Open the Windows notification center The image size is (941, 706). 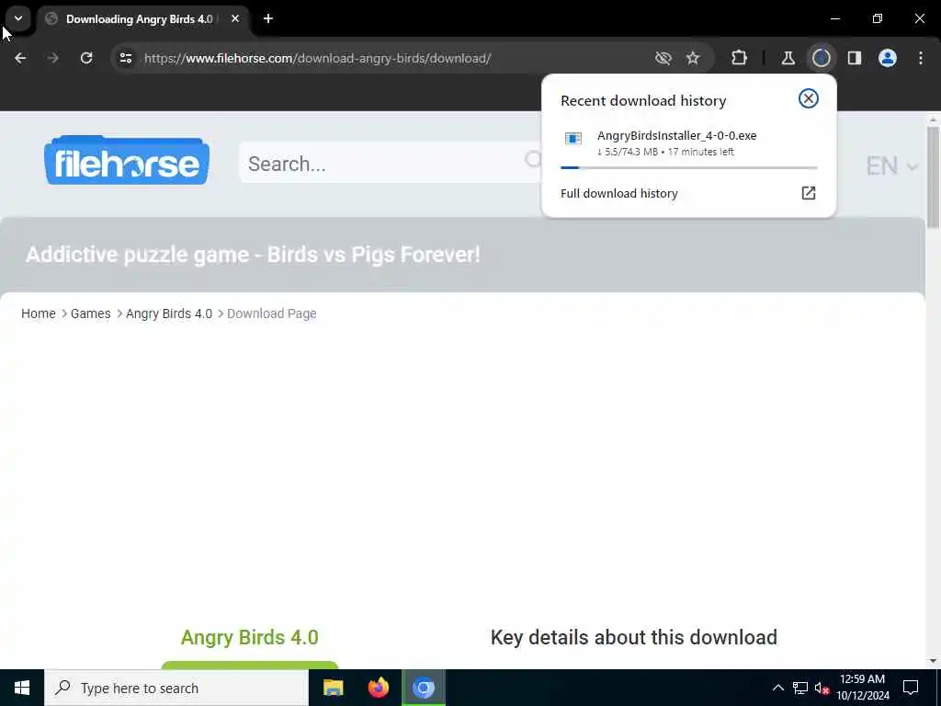tap(911, 688)
